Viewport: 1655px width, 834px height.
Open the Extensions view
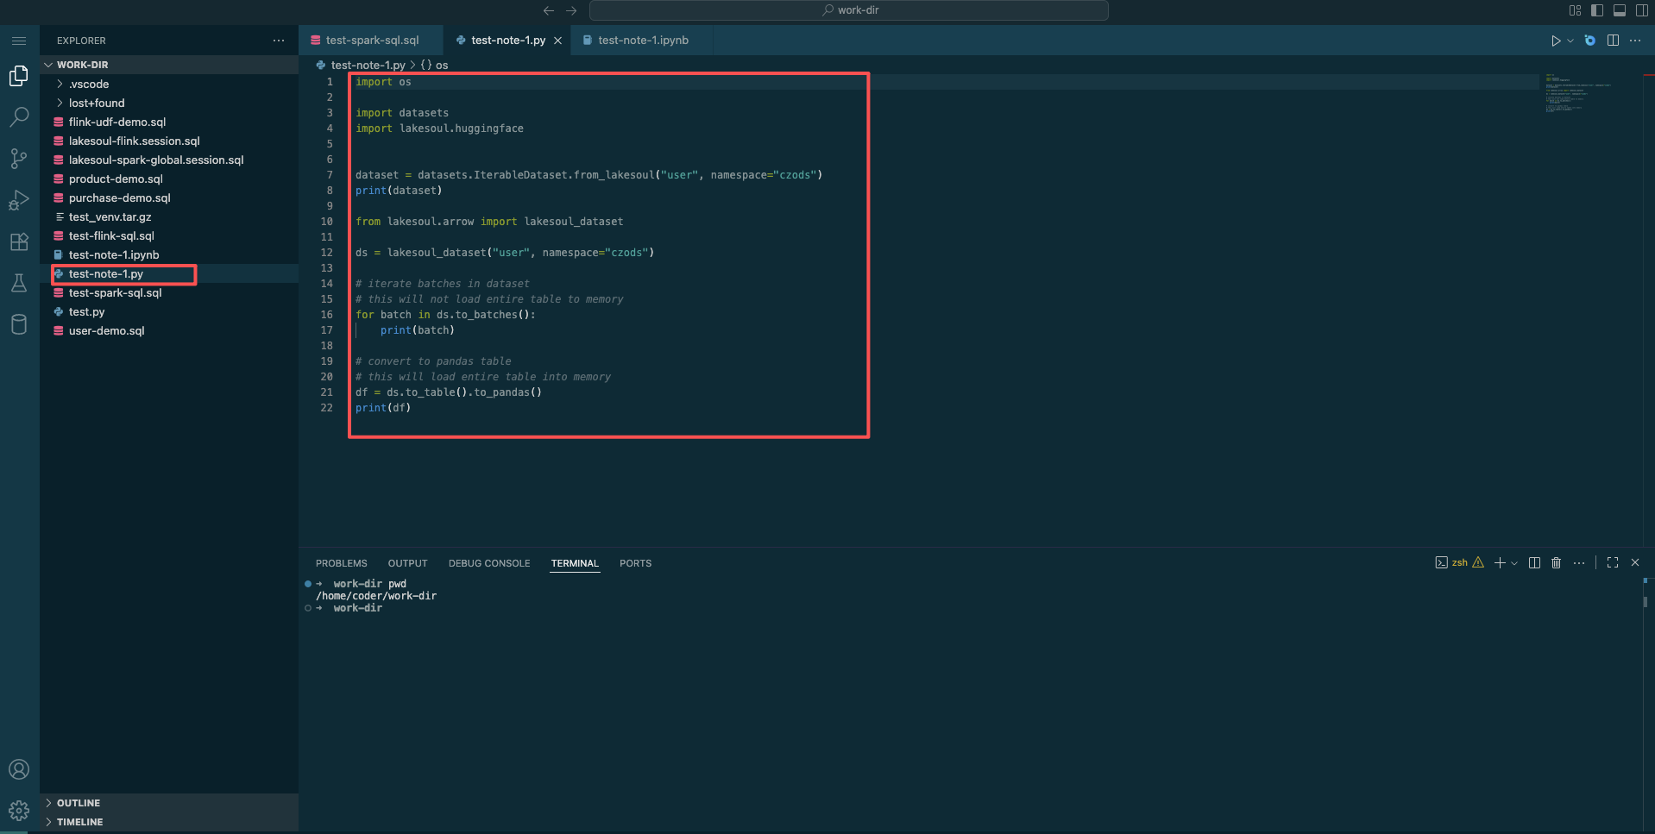pyautogui.click(x=19, y=241)
